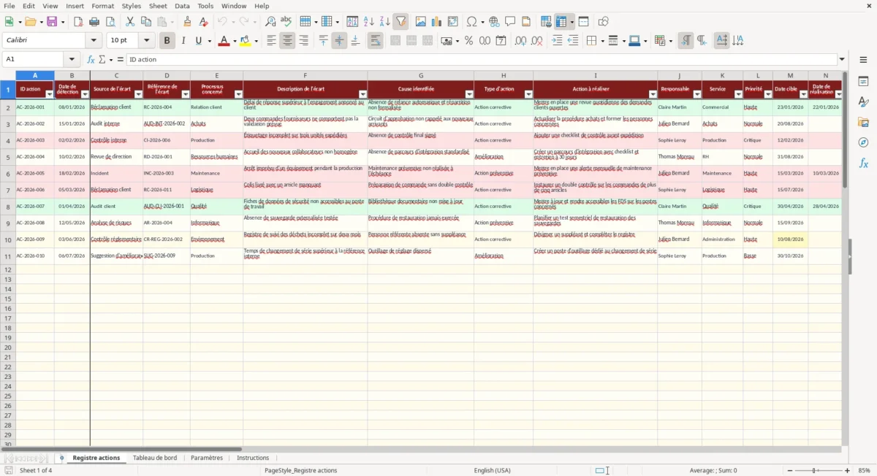The width and height of the screenshot is (877, 476).
Task: Toggle Center Vertically alignment
Action: [339, 41]
